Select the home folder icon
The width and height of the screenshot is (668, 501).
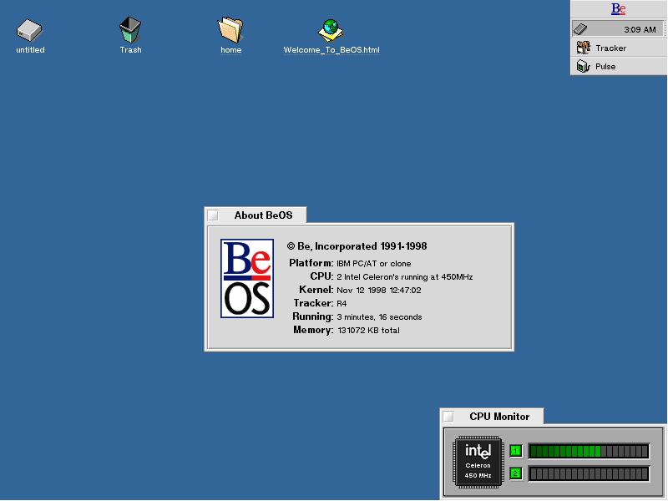click(230, 30)
